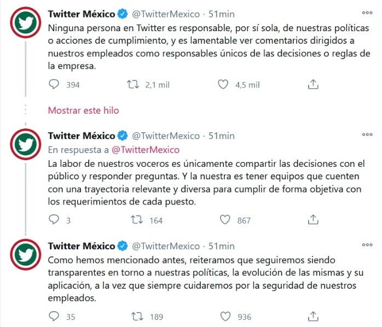Share the first tweet about políticas
The image size is (382, 327).
[313, 85]
